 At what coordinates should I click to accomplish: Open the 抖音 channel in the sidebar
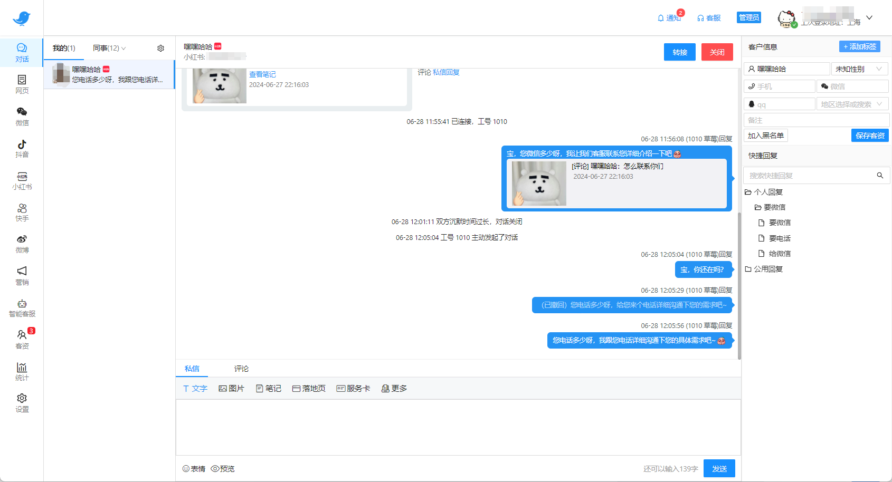point(22,148)
